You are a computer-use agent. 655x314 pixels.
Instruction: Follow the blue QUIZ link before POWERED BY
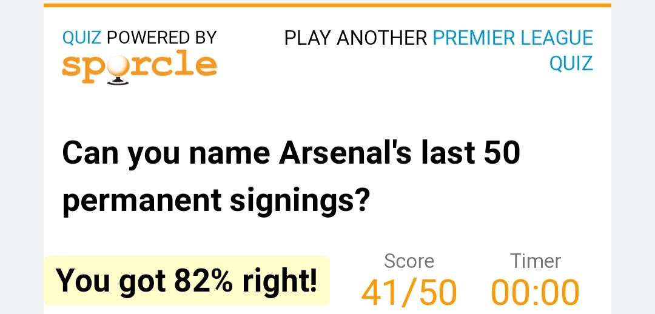(82, 38)
